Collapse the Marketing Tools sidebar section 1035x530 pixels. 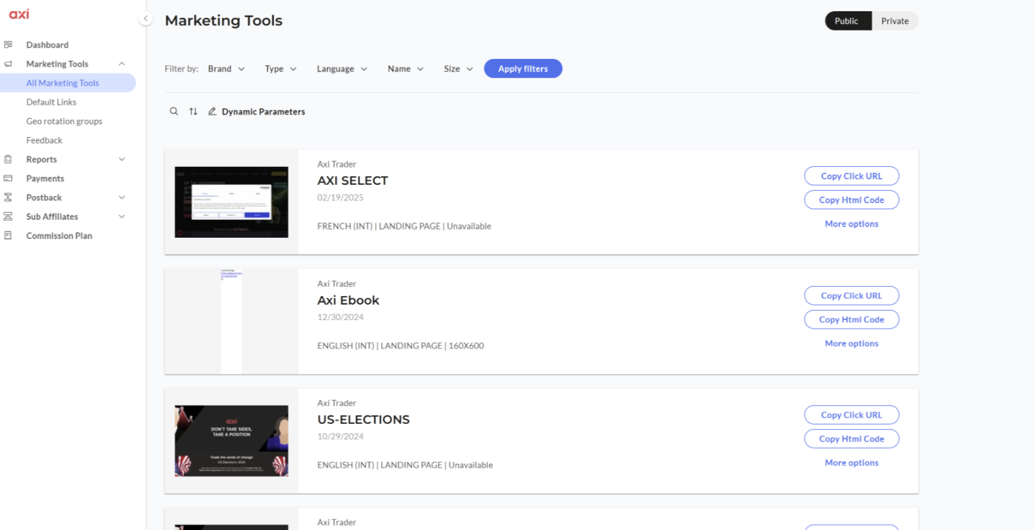(122, 64)
